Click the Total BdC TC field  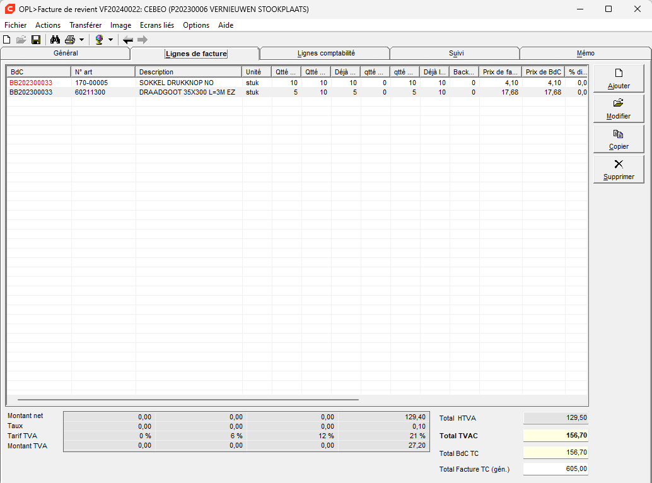pyautogui.click(x=556, y=452)
